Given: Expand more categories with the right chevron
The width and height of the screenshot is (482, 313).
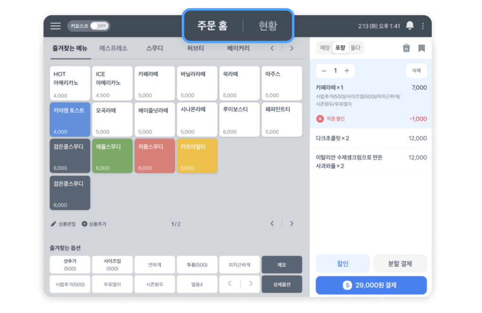Looking at the screenshot, I should (291, 48).
